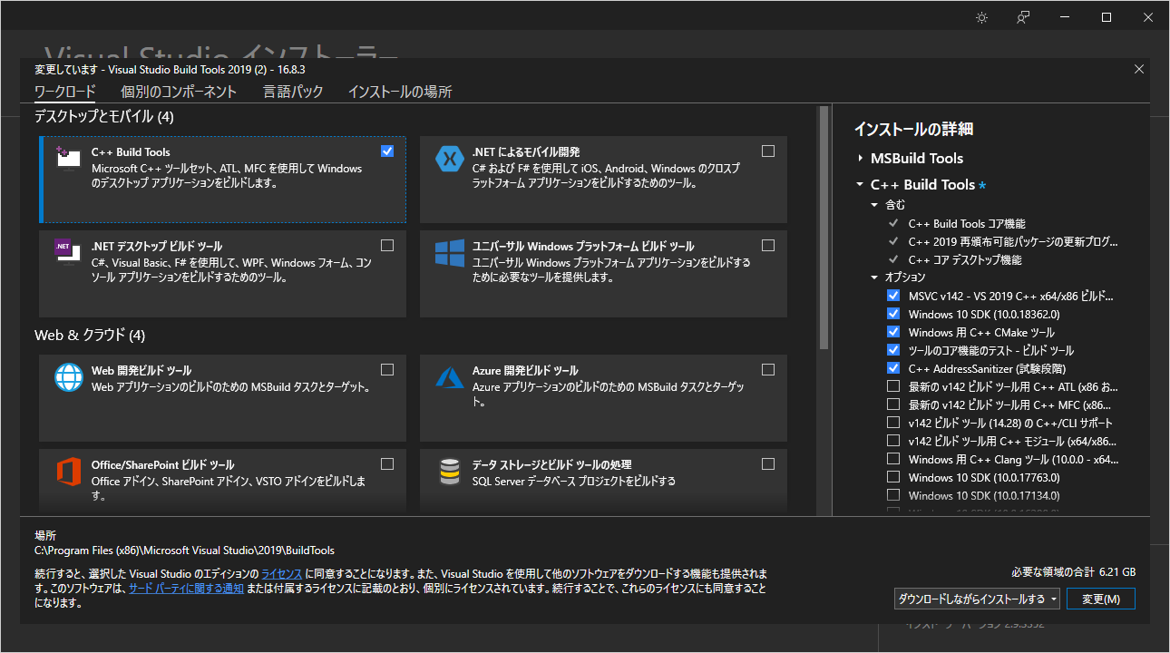Switch to the インストールの場所 tab

(400, 92)
